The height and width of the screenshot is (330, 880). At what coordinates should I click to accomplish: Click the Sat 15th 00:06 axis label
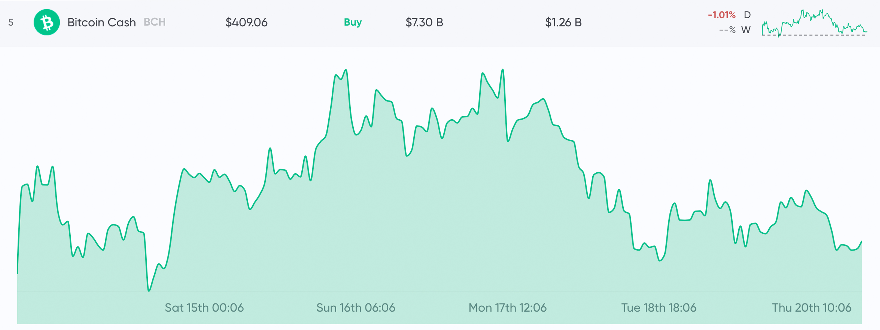pos(204,307)
